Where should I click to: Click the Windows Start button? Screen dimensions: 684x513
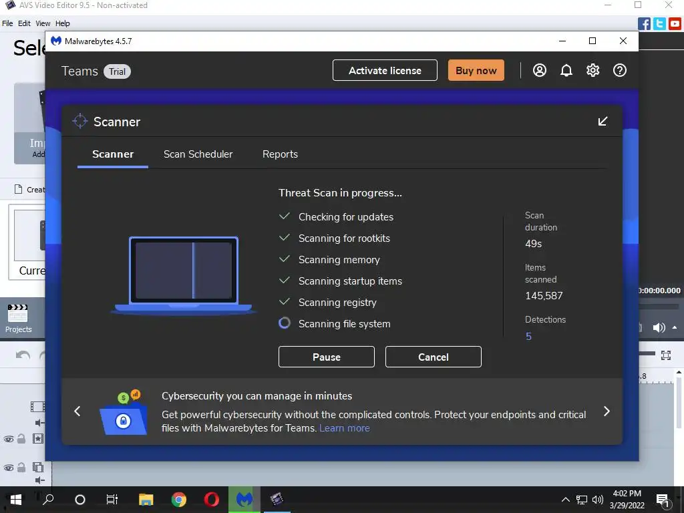pyautogui.click(x=16, y=500)
